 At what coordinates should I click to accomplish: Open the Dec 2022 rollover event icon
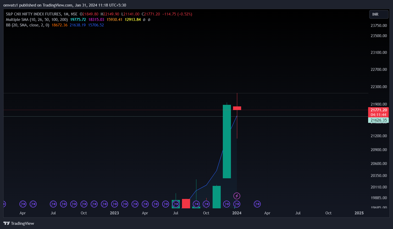[104, 204]
